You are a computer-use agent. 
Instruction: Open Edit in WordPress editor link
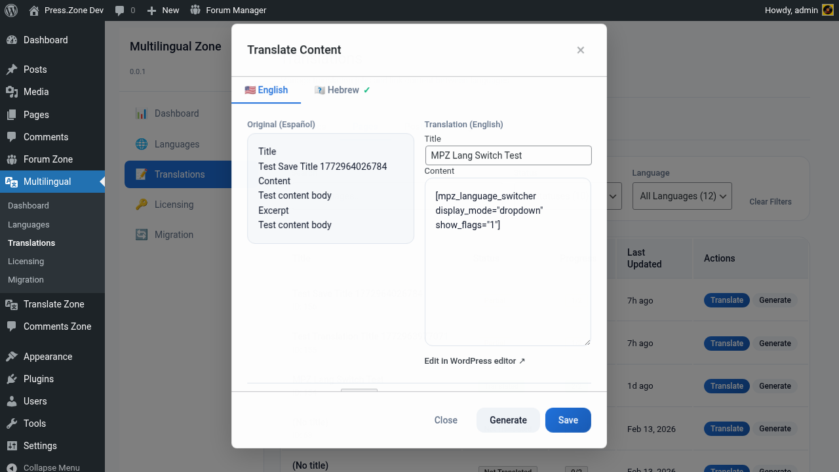coord(475,361)
